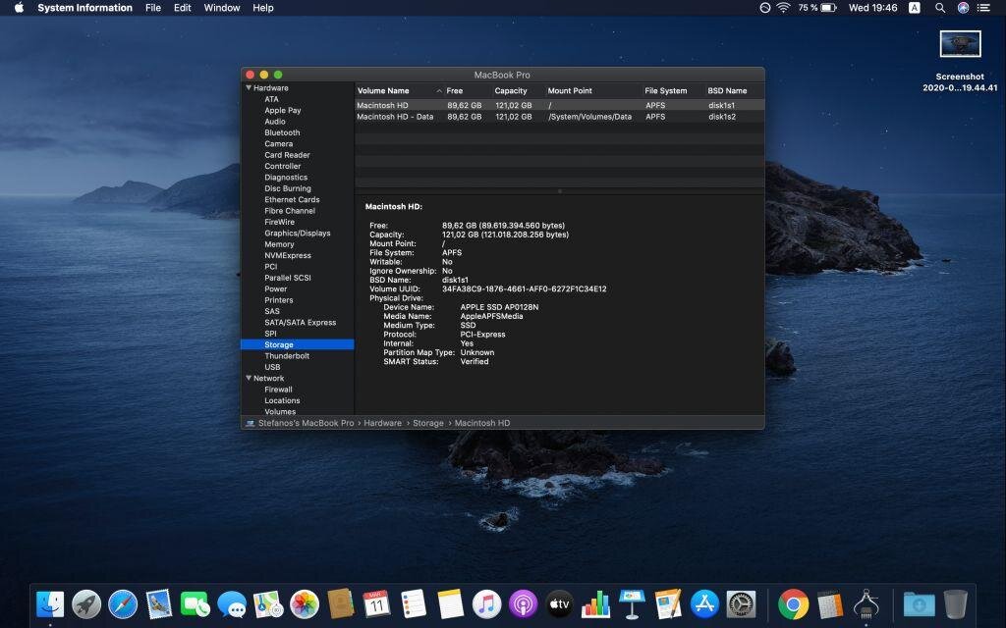Select SATA/SATA Express in the sidebar

(301, 322)
